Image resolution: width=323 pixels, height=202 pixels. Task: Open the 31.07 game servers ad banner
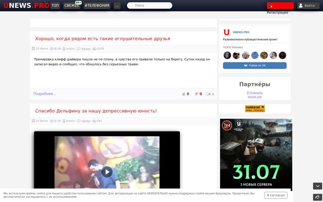[256, 154]
